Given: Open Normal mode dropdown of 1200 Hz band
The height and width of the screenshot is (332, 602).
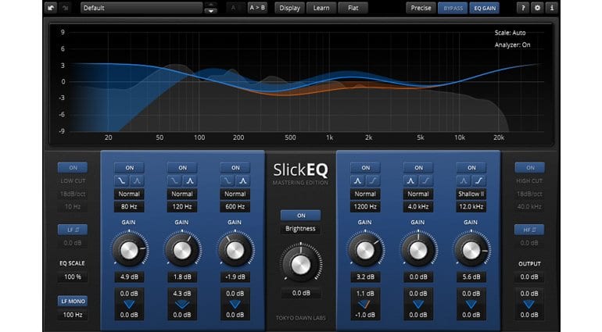Looking at the screenshot, I should 365,194.
